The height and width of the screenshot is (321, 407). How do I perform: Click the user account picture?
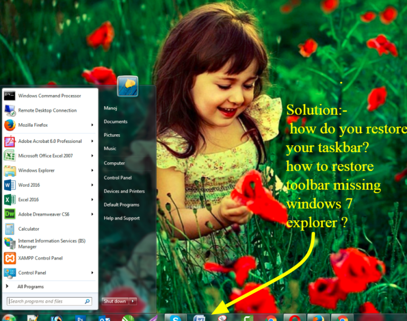pyautogui.click(x=127, y=86)
